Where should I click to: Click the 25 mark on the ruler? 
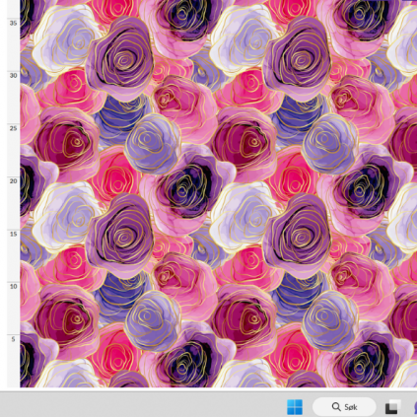13,128
